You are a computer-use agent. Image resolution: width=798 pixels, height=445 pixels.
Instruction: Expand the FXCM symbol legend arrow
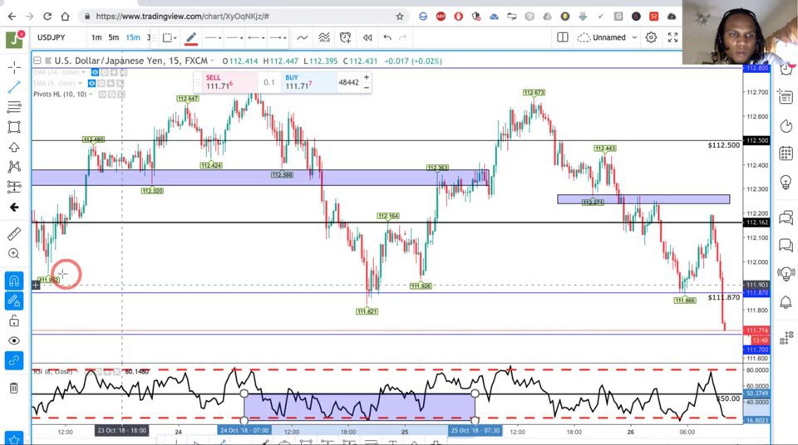(x=212, y=61)
